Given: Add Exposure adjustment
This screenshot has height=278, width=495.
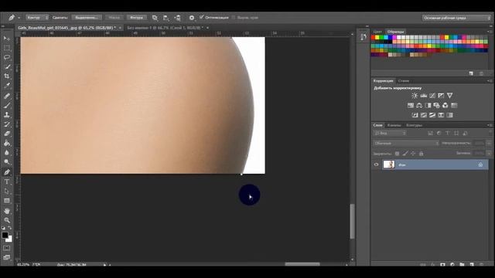Looking at the screenshot, I should tap(441, 96).
